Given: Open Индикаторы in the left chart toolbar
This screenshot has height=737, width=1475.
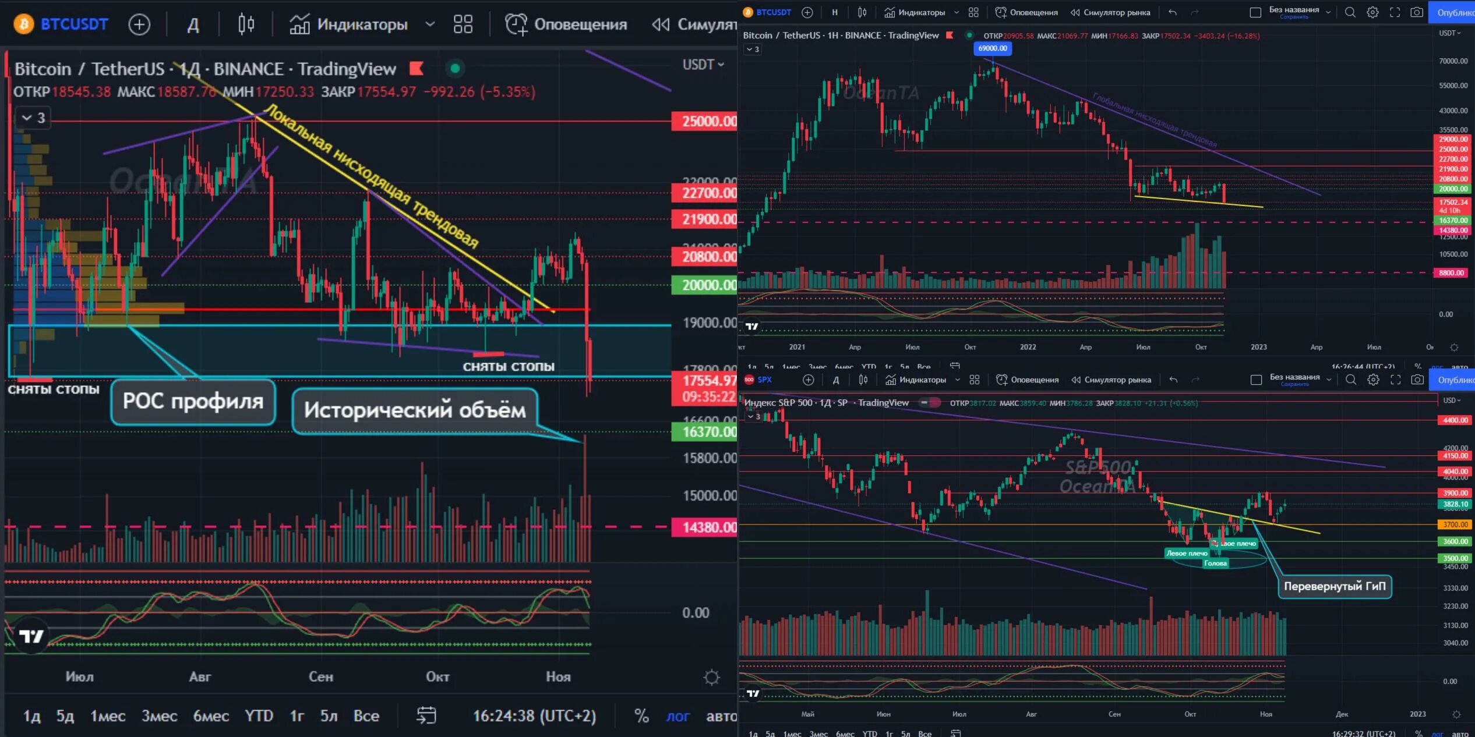Looking at the screenshot, I should [348, 24].
